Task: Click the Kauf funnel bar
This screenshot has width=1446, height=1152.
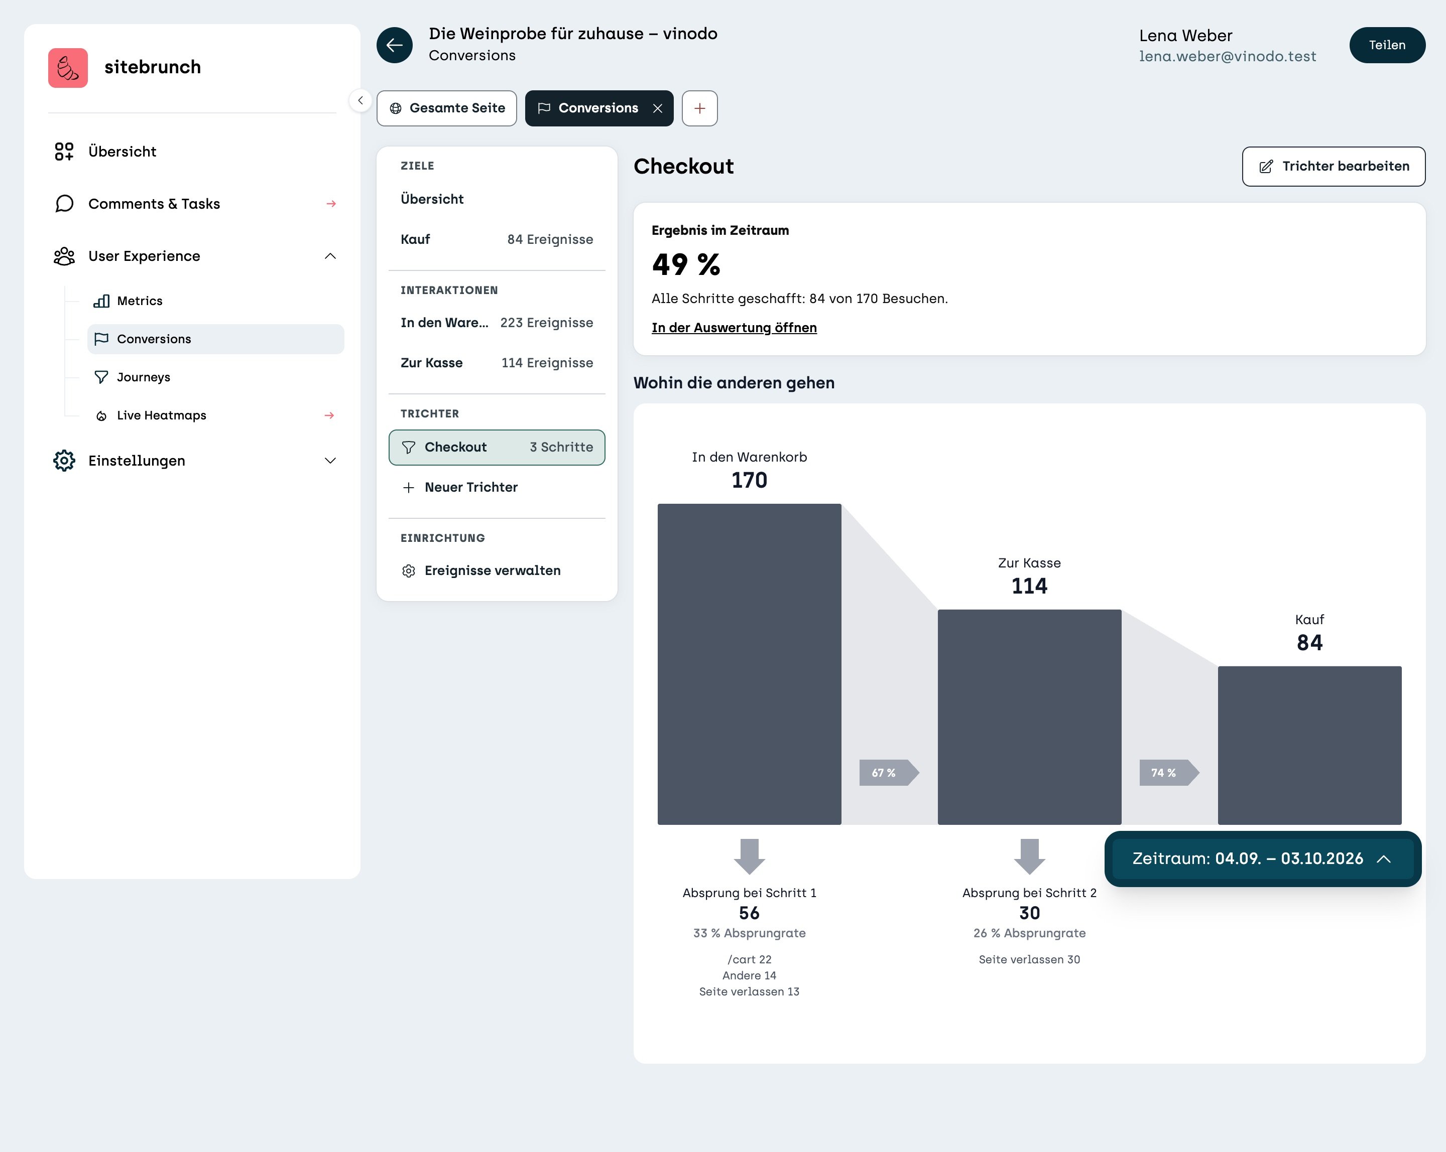Action: pos(1309,745)
